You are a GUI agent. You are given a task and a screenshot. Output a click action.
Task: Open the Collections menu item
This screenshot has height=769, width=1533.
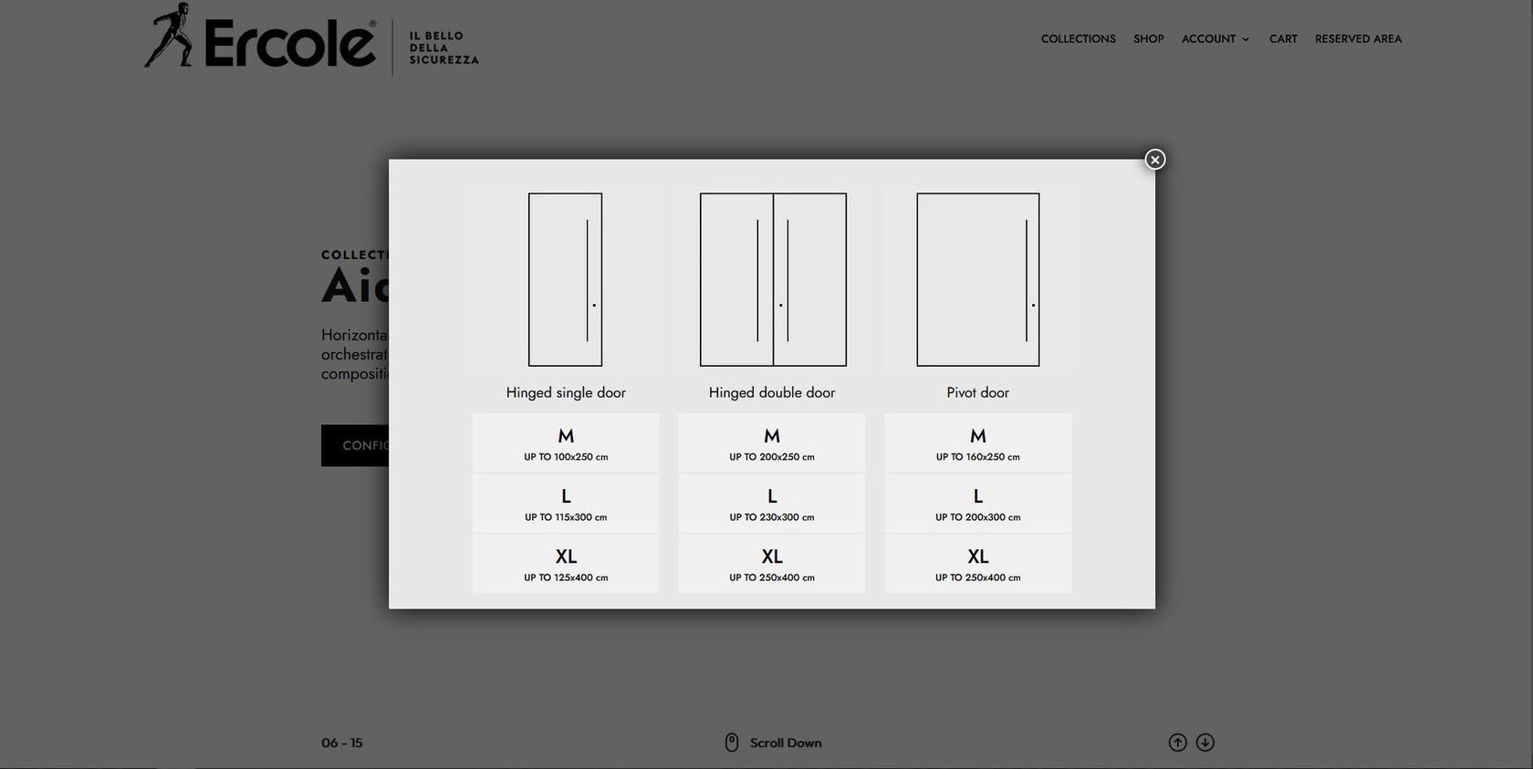tap(1079, 38)
